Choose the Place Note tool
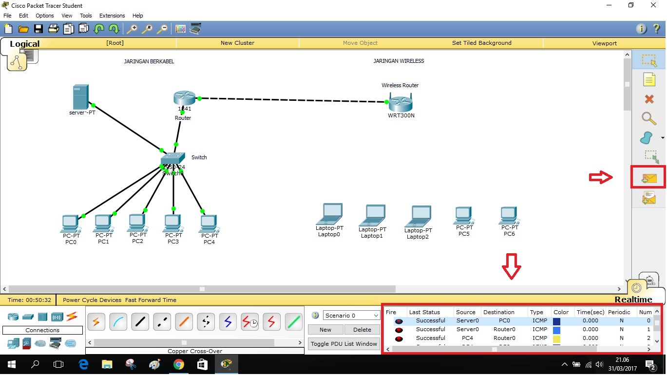Screen dimensions: 667x375 point(649,79)
